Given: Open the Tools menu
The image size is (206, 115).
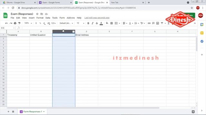Looking at the screenshot, I should [55, 18].
